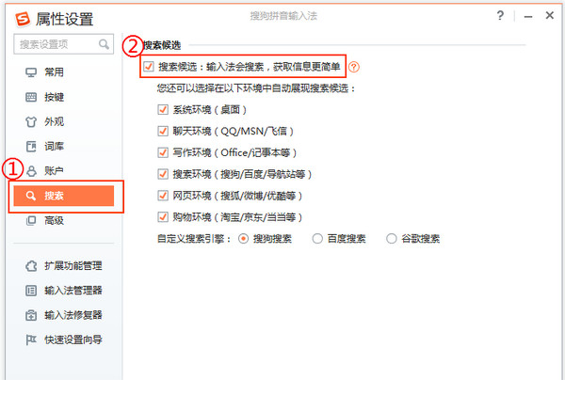
Task: Click the user icon beside 账户
Action: pyautogui.click(x=31, y=171)
